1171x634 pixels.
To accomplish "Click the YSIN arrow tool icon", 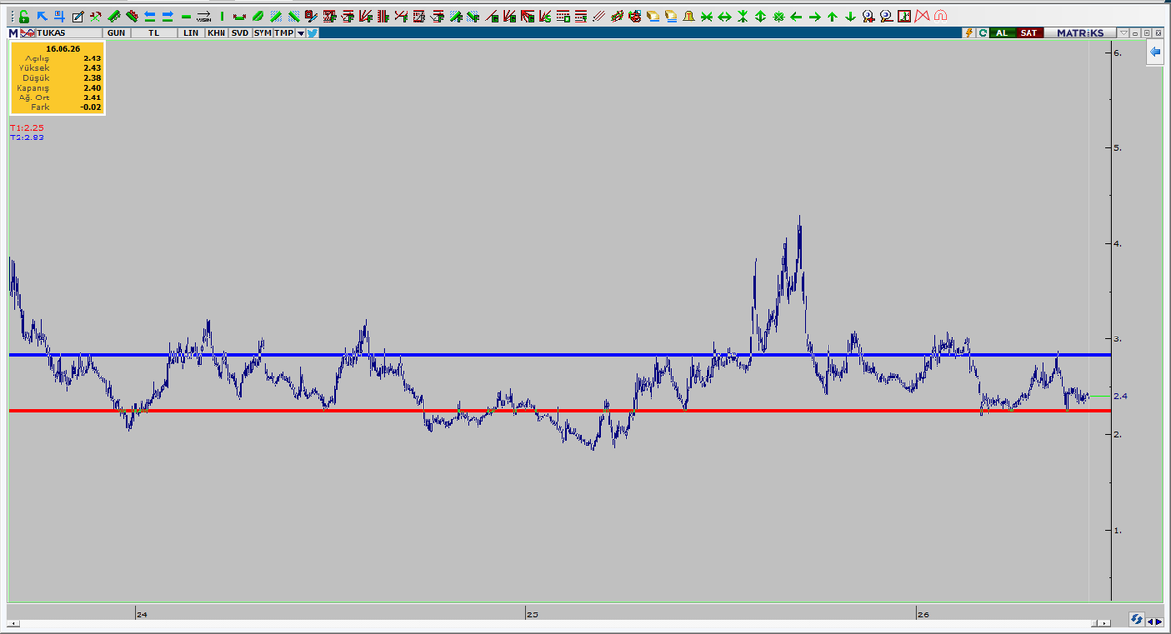I will point(203,17).
